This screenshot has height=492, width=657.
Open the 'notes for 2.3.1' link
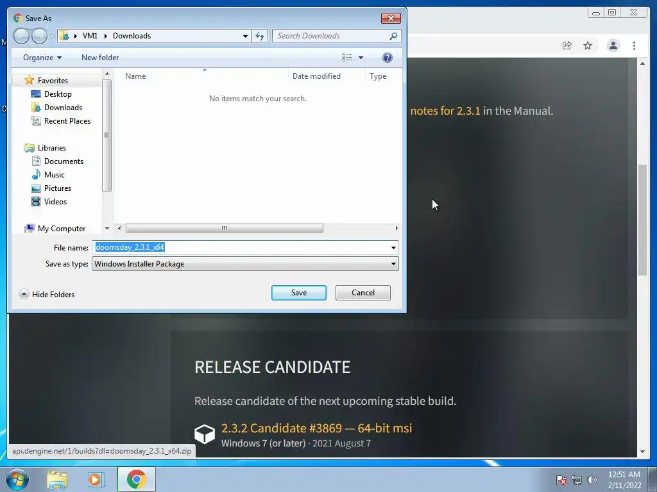(445, 110)
